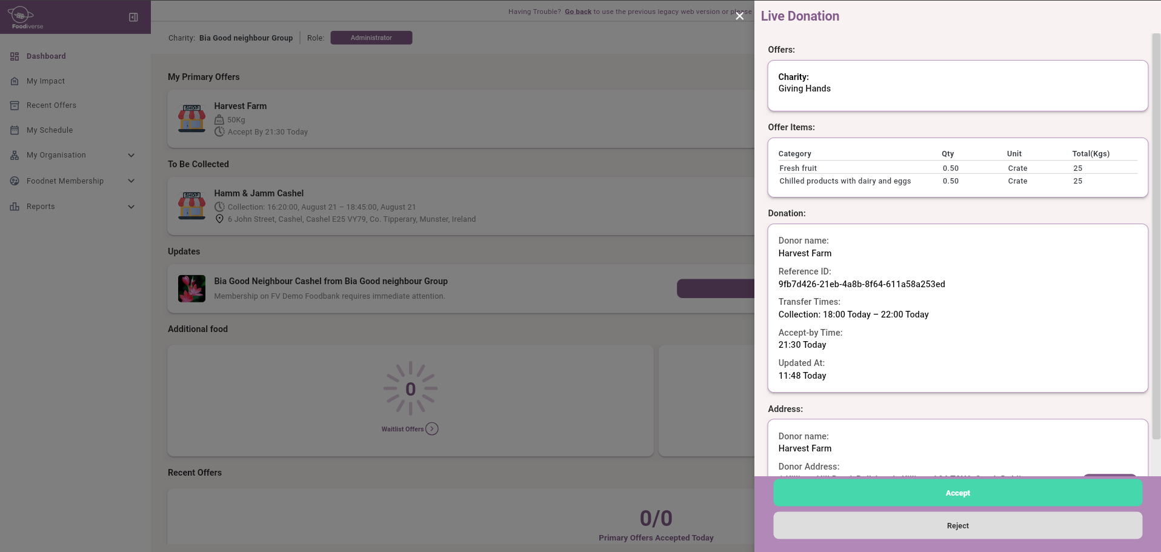Click the Foodiverse logo icon
1161x552 pixels.
[x=21, y=15]
